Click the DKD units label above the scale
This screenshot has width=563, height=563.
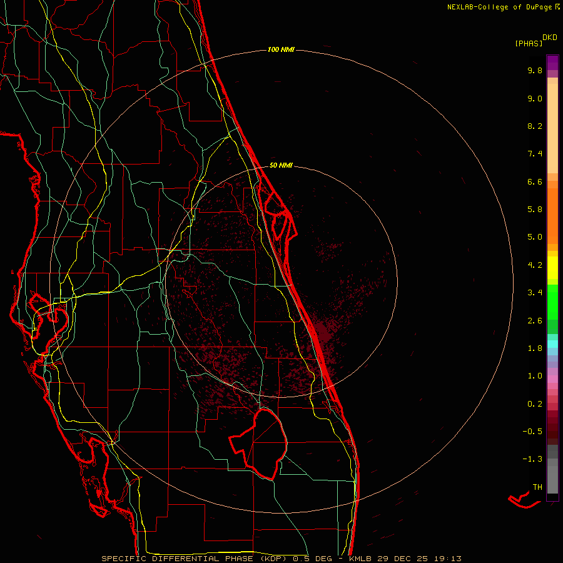(550, 38)
